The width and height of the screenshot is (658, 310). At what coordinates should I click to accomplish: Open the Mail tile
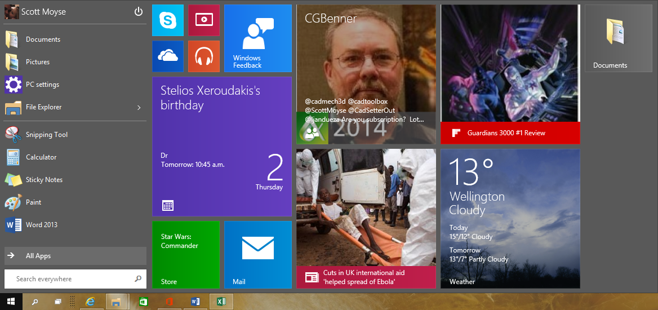257,254
